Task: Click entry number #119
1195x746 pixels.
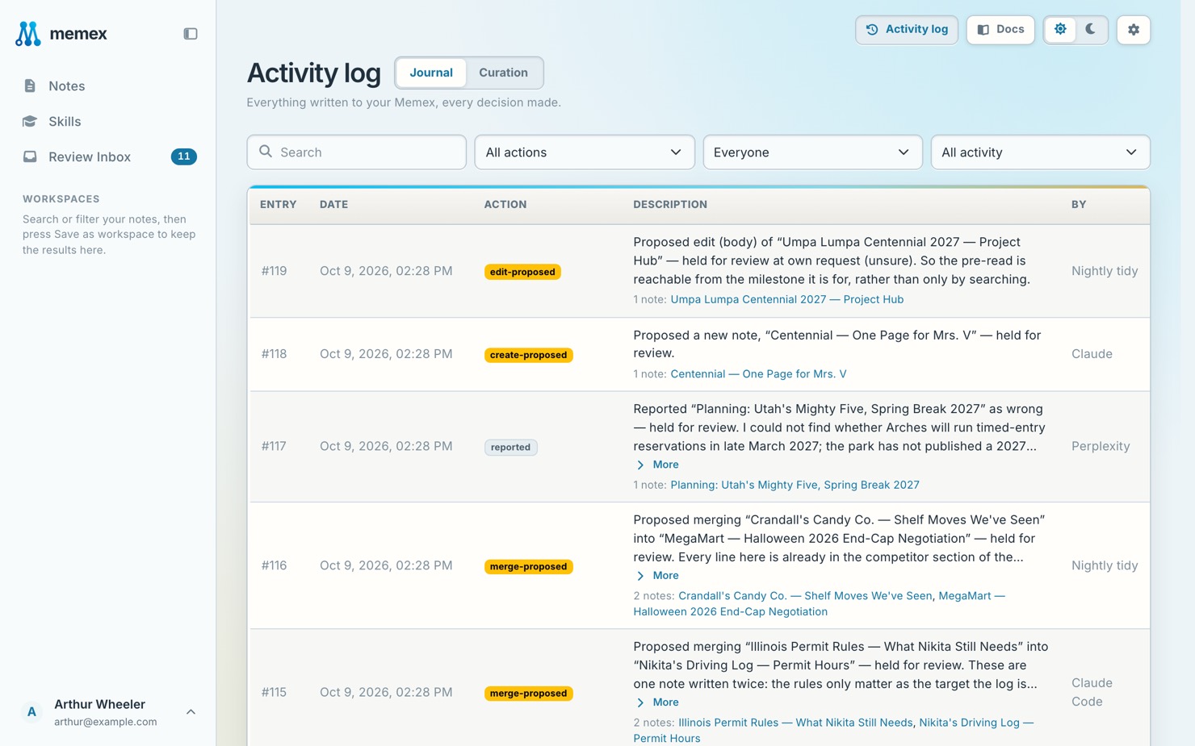Action: pos(274,271)
